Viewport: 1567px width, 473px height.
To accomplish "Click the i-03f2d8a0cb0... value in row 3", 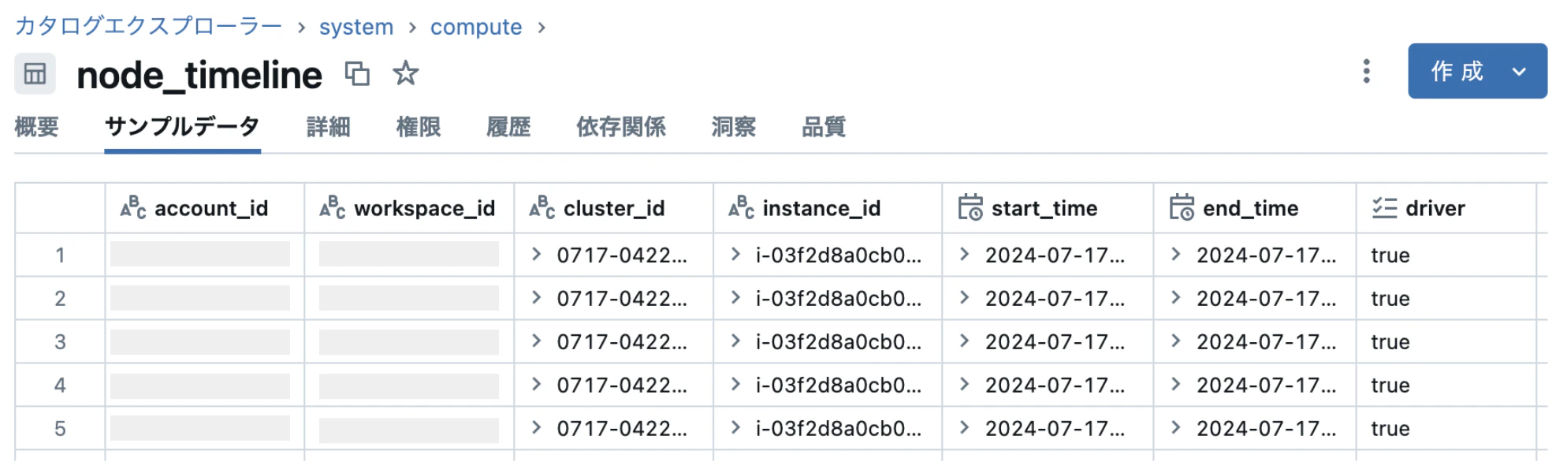I will tap(838, 342).
